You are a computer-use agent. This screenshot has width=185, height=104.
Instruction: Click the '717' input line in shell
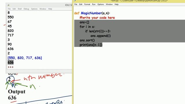(11, 35)
